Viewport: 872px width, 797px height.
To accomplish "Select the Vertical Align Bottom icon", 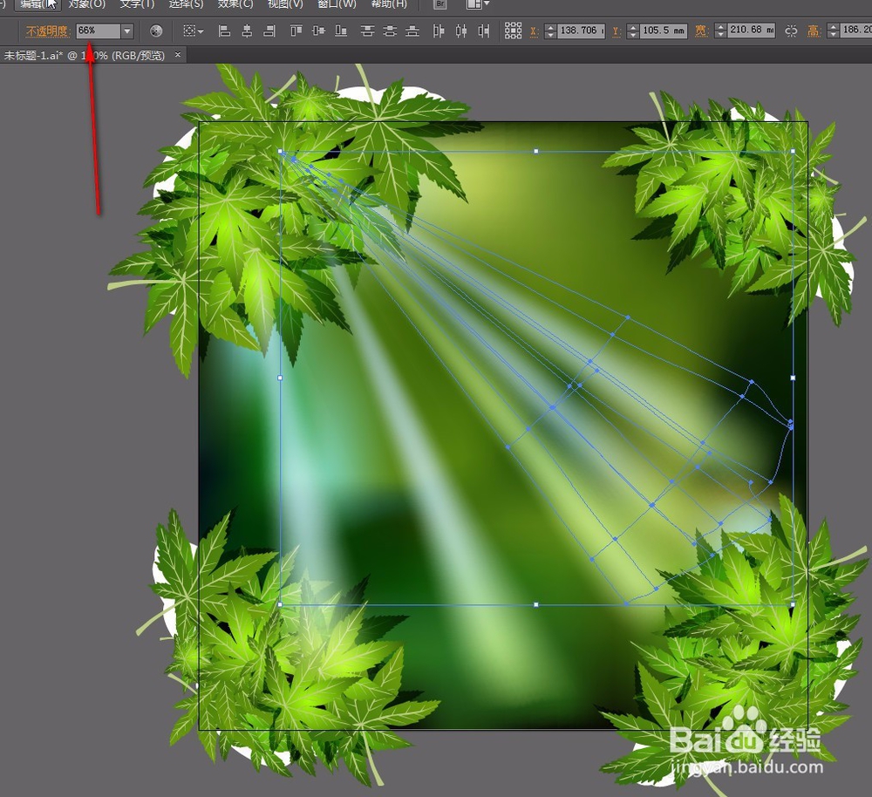I will pos(342,31).
